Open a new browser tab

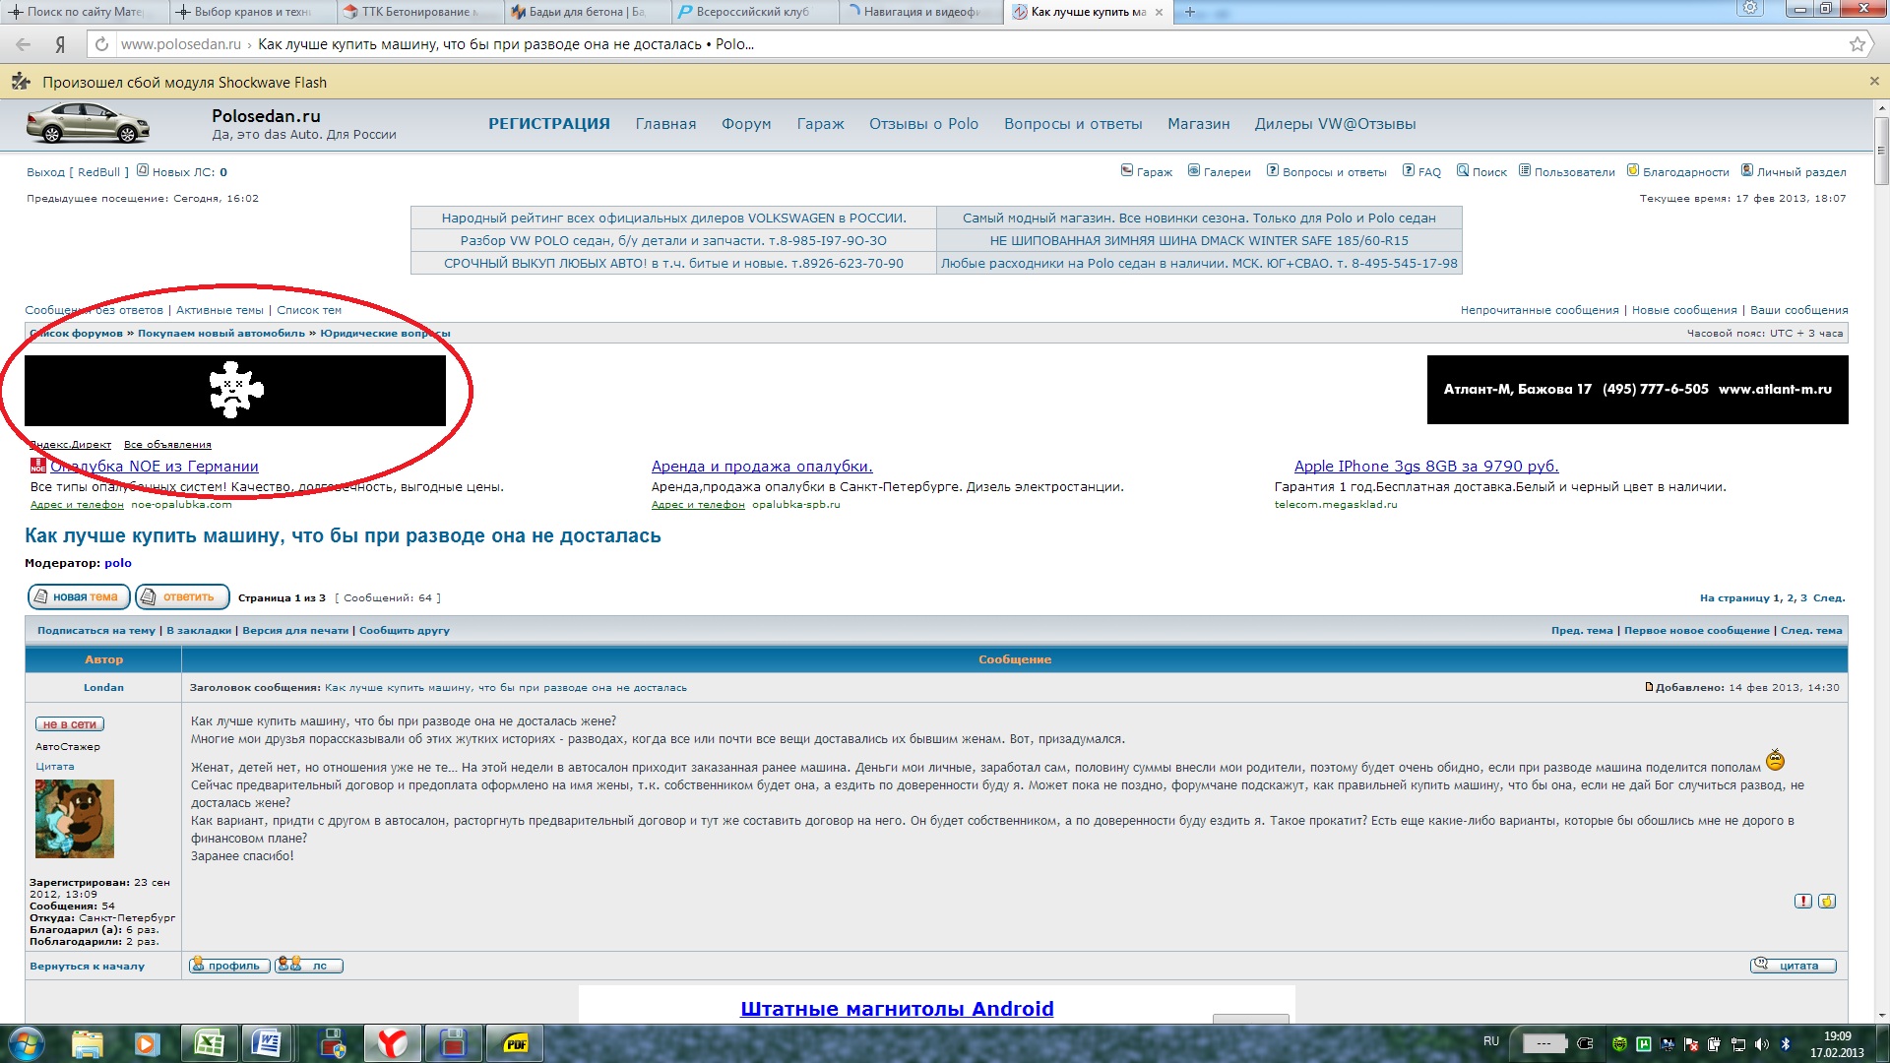coord(1189,12)
